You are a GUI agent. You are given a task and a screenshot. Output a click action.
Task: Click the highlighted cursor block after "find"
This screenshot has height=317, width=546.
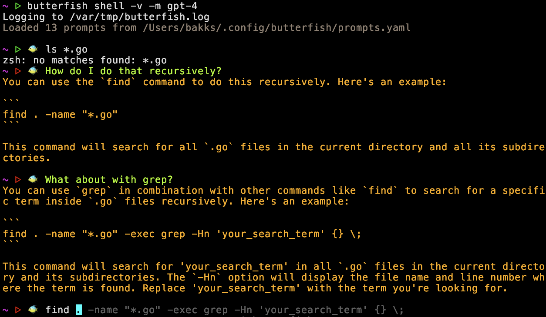tap(79, 310)
